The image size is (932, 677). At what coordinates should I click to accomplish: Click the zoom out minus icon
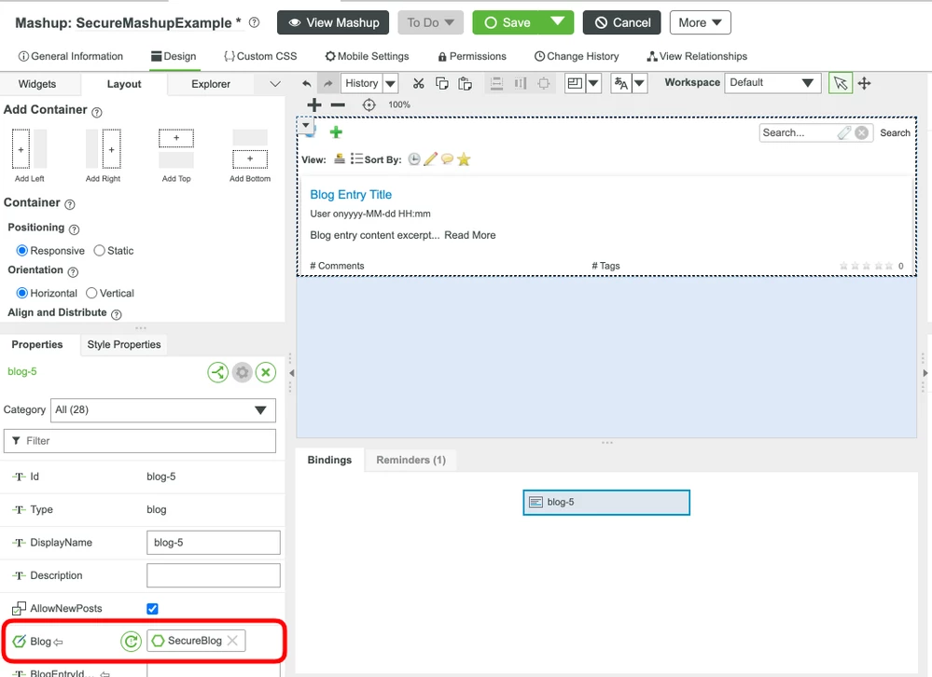pos(338,105)
